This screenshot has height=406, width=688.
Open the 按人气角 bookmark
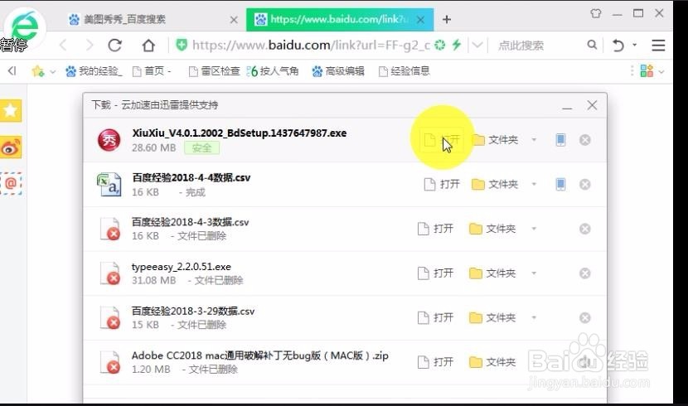pos(273,71)
